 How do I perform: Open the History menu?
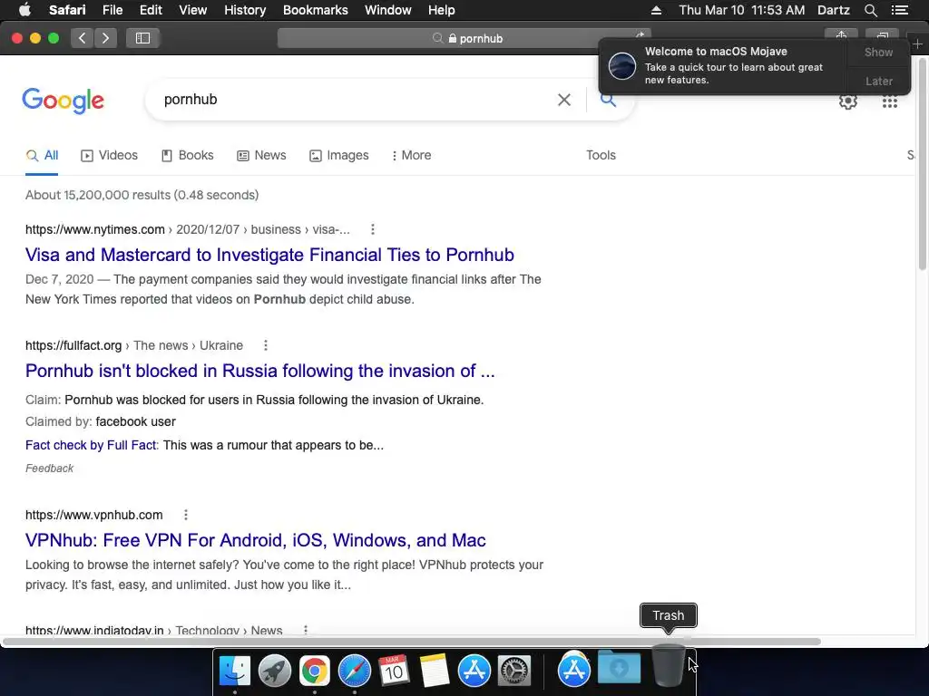(245, 10)
